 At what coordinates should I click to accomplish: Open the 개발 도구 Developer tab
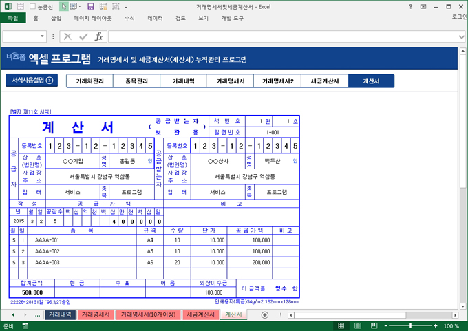click(x=232, y=18)
